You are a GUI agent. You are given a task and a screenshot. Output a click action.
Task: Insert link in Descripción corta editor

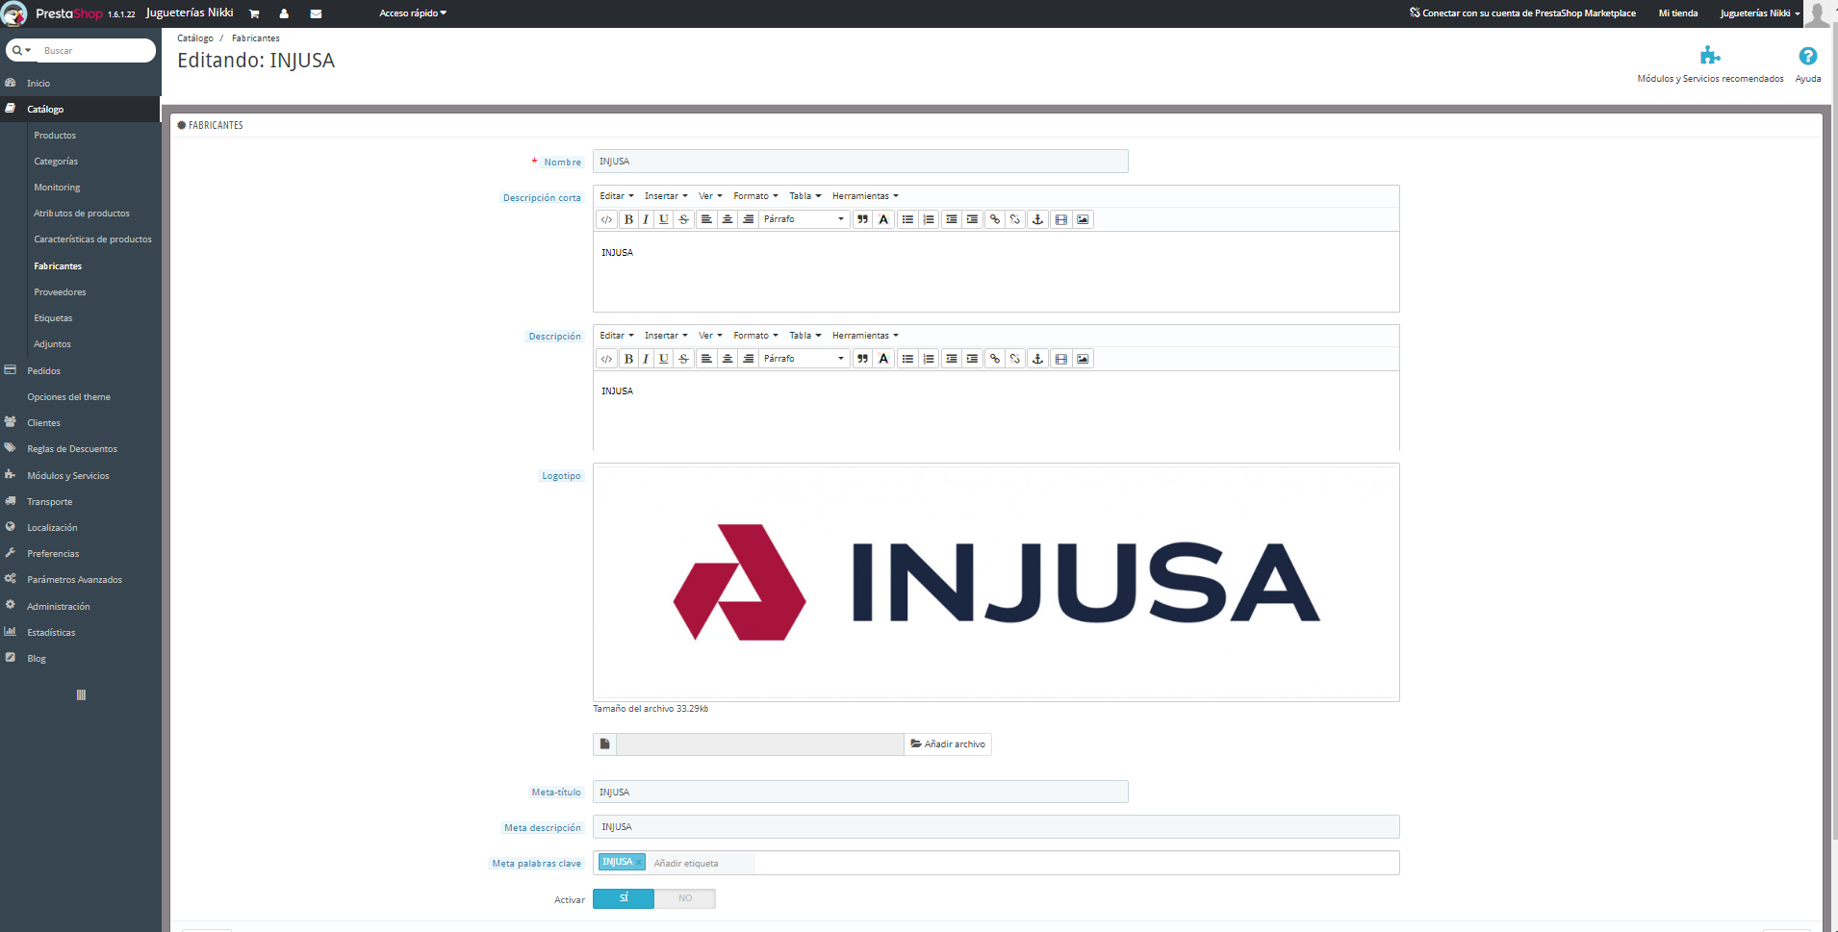[995, 219]
